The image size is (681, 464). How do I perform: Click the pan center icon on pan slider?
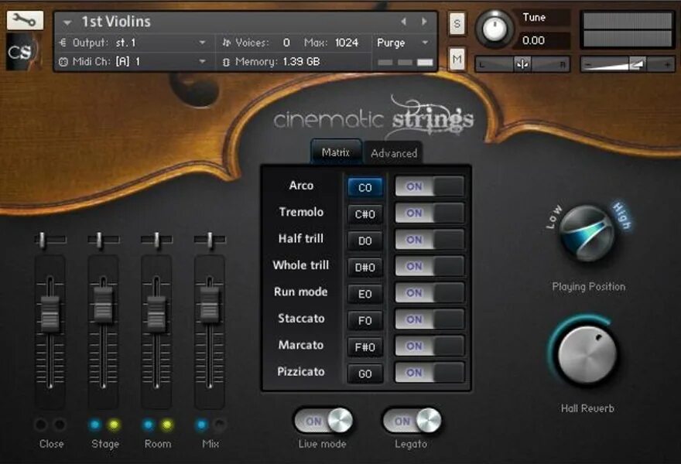pos(522,65)
